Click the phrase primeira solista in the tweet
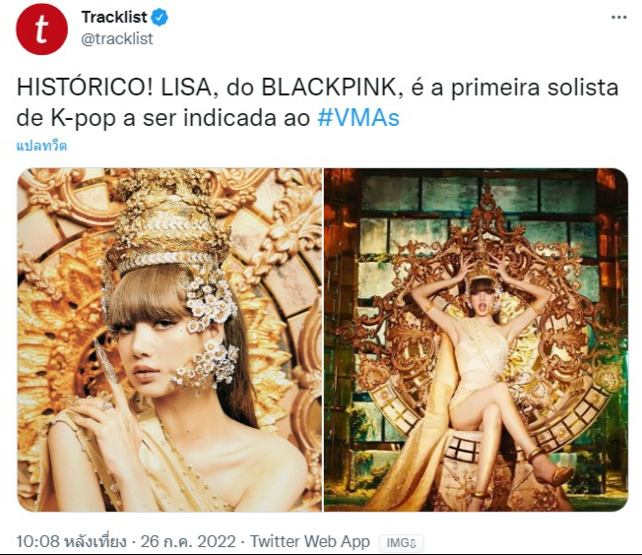The height and width of the screenshot is (555, 642). [535, 88]
